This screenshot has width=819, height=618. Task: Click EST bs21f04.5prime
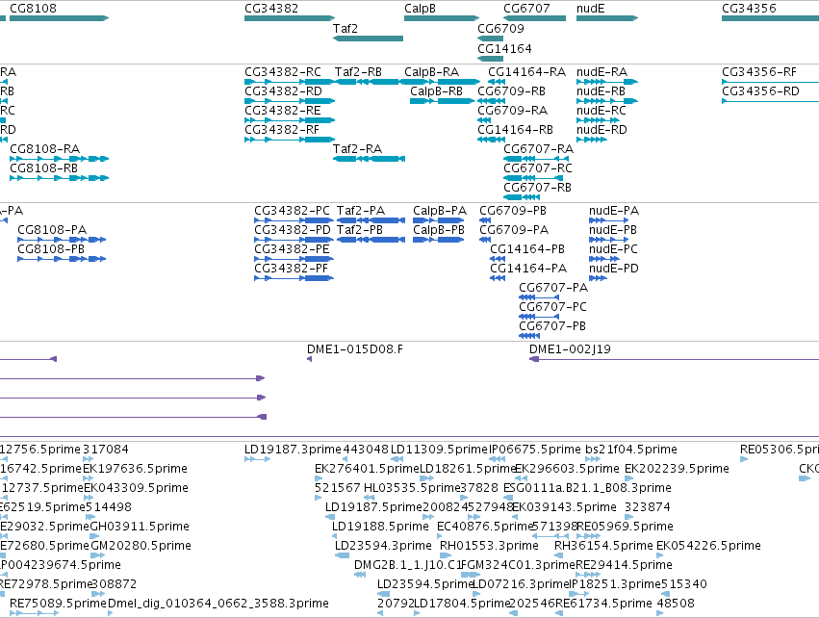631,450
